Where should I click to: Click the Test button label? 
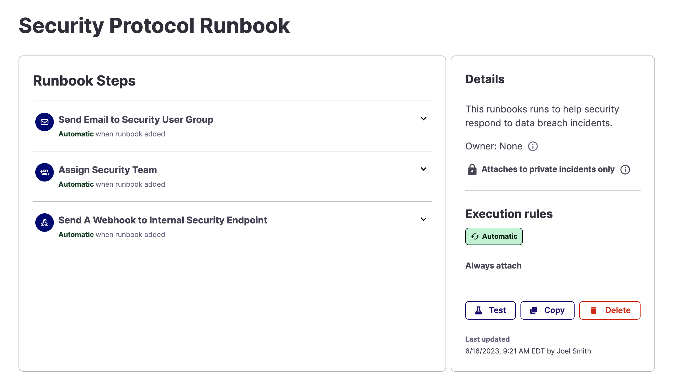click(x=497, y=310)
